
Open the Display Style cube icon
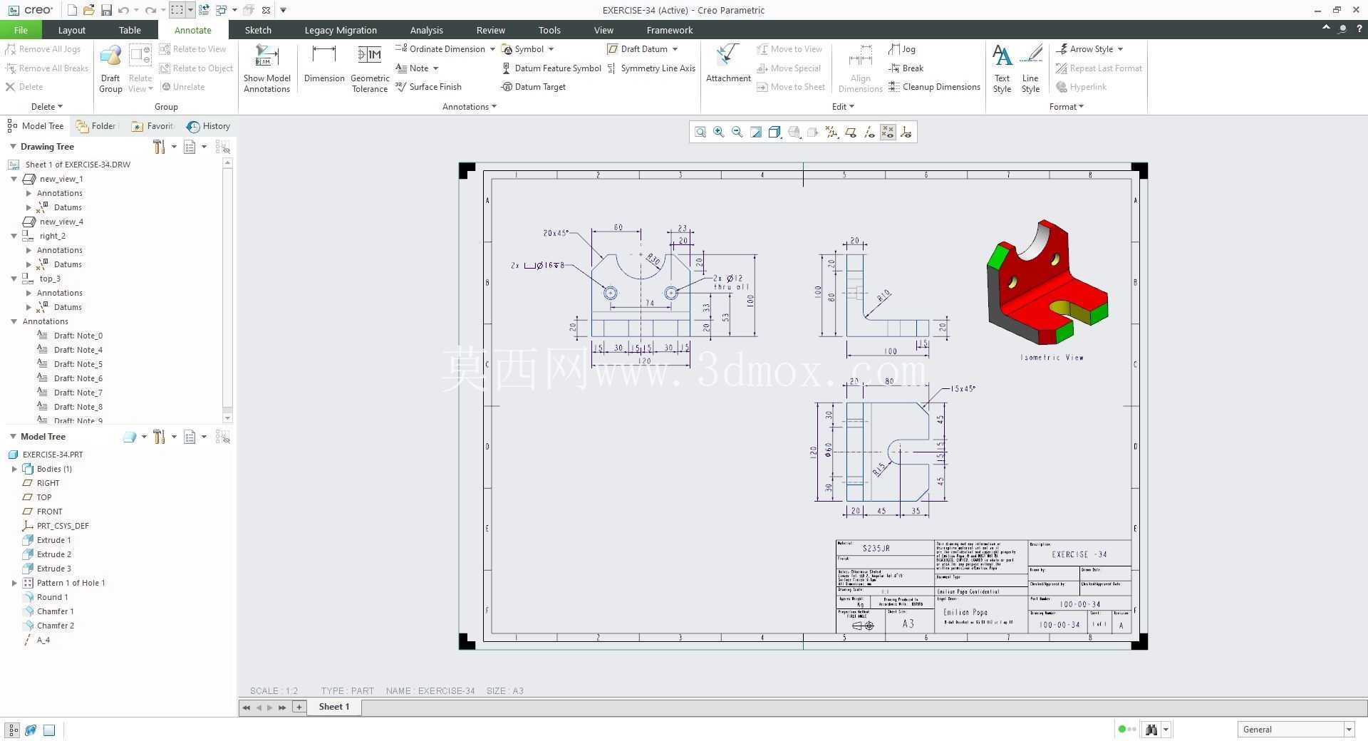pyautogui.click(x=774, y=132)
